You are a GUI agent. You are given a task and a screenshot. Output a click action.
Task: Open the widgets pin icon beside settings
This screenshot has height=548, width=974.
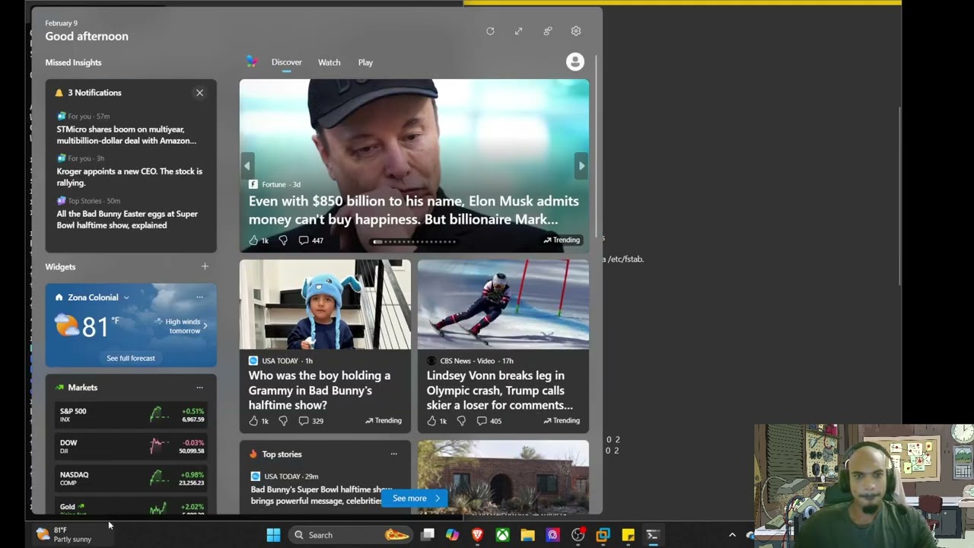pyautogui.click(x=547, y=31)
